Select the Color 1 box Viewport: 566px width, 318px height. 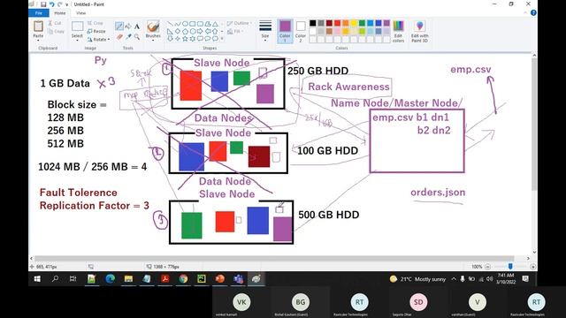click(285, 32)
